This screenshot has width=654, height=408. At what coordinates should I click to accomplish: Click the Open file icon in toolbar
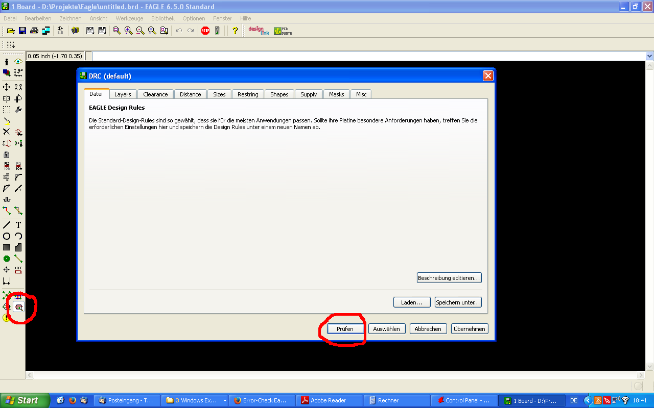pos(11,31)
